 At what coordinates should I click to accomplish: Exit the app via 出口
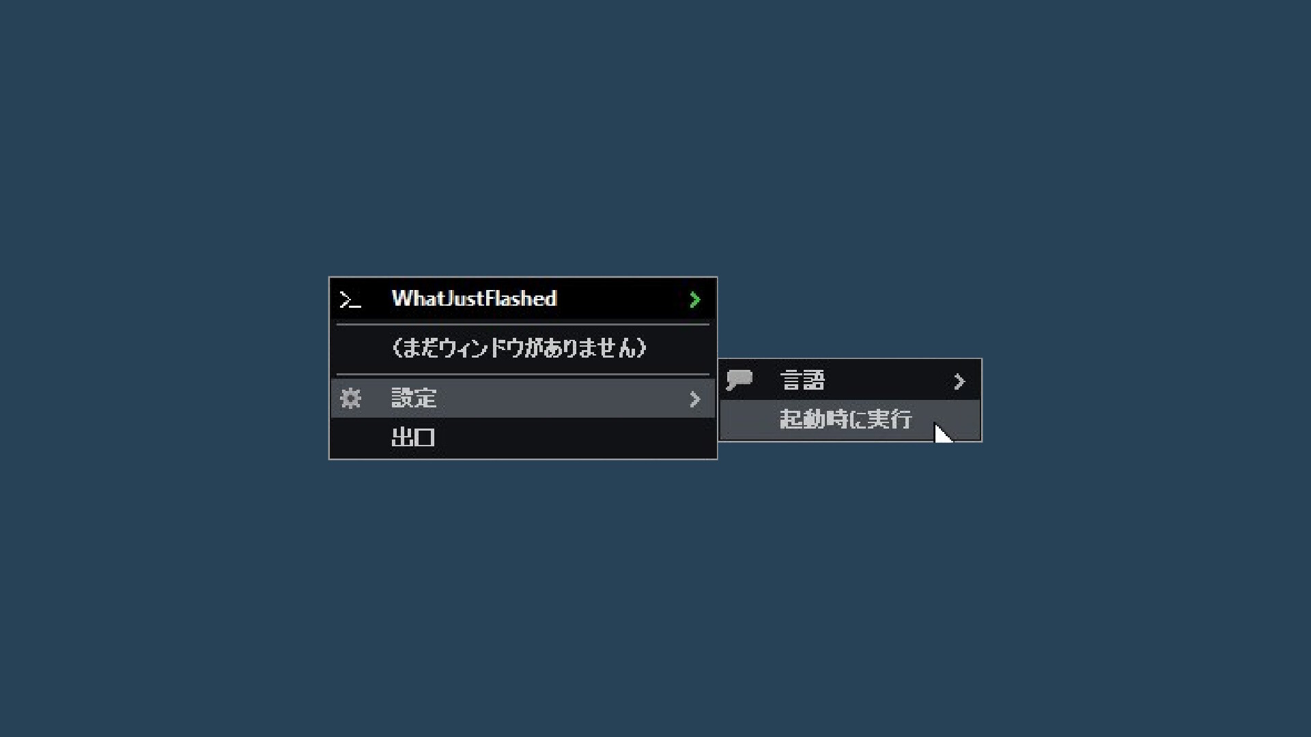(x=523, y=437)
